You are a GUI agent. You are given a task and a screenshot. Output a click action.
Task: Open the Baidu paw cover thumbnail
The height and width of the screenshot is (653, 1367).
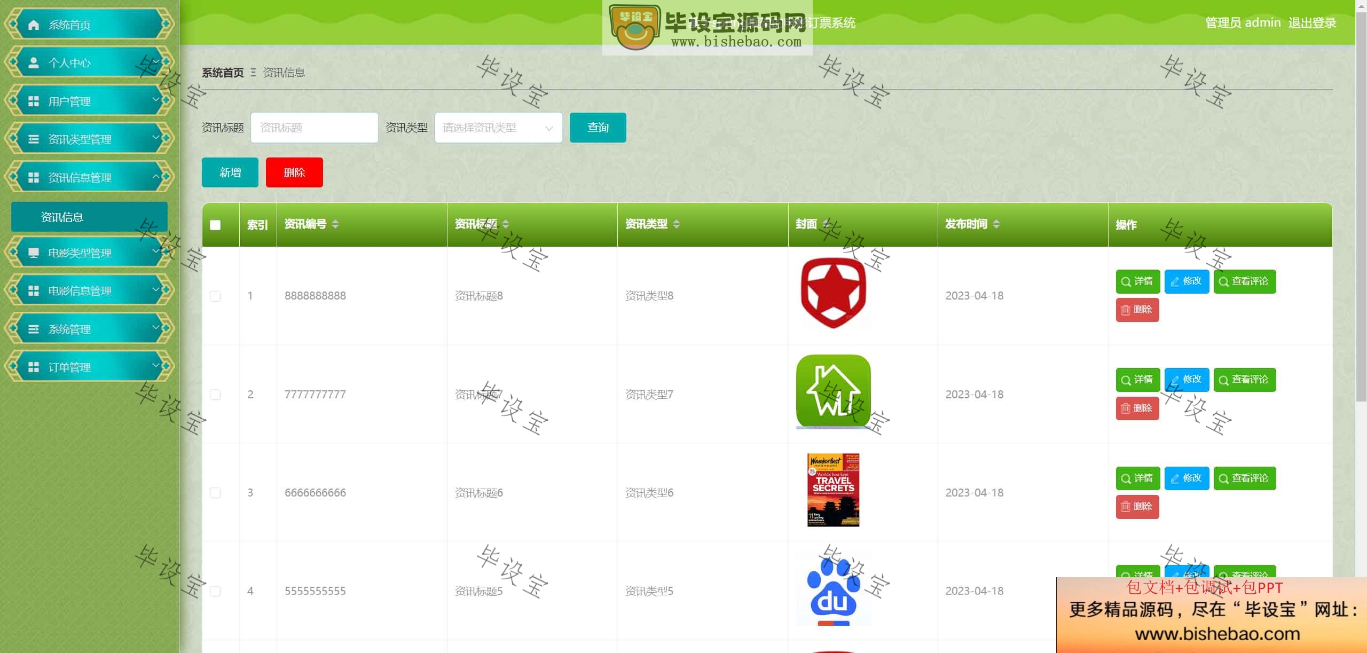coord(834,588)
